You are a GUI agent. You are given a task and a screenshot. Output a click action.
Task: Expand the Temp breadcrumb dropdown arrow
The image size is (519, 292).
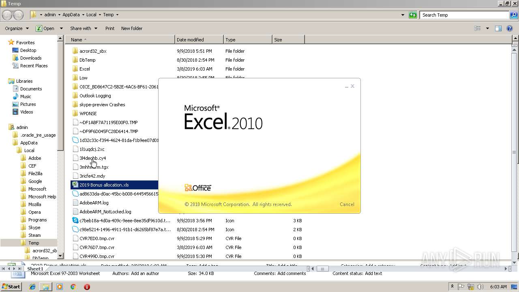(117, 15)
